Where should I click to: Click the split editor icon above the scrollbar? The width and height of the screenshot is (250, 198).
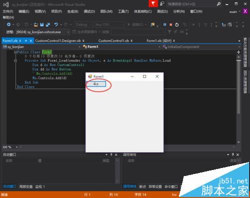pos(238,52)
